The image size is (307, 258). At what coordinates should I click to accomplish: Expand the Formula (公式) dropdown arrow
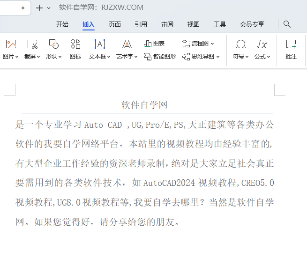click(x=269, y=57)
